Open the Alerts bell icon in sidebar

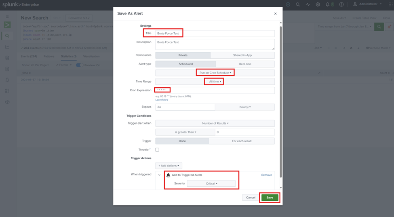click(7, 80)
